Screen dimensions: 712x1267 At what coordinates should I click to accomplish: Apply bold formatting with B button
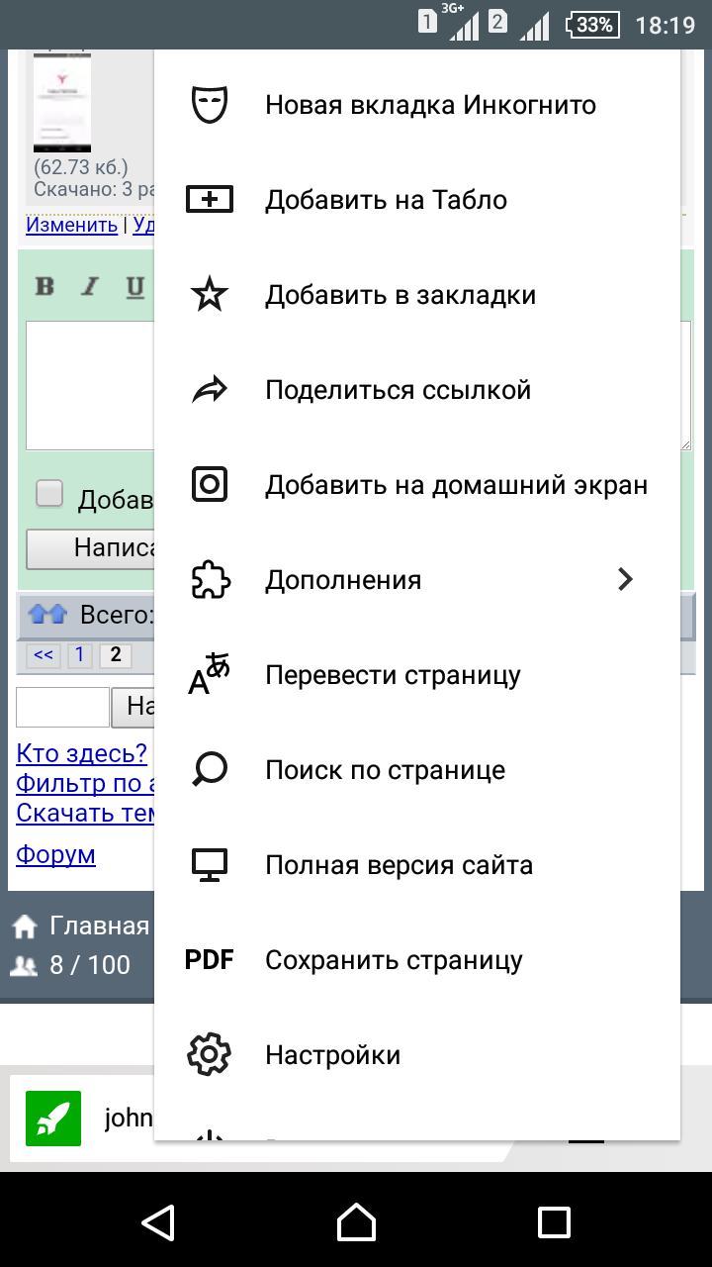coord(44,287)
